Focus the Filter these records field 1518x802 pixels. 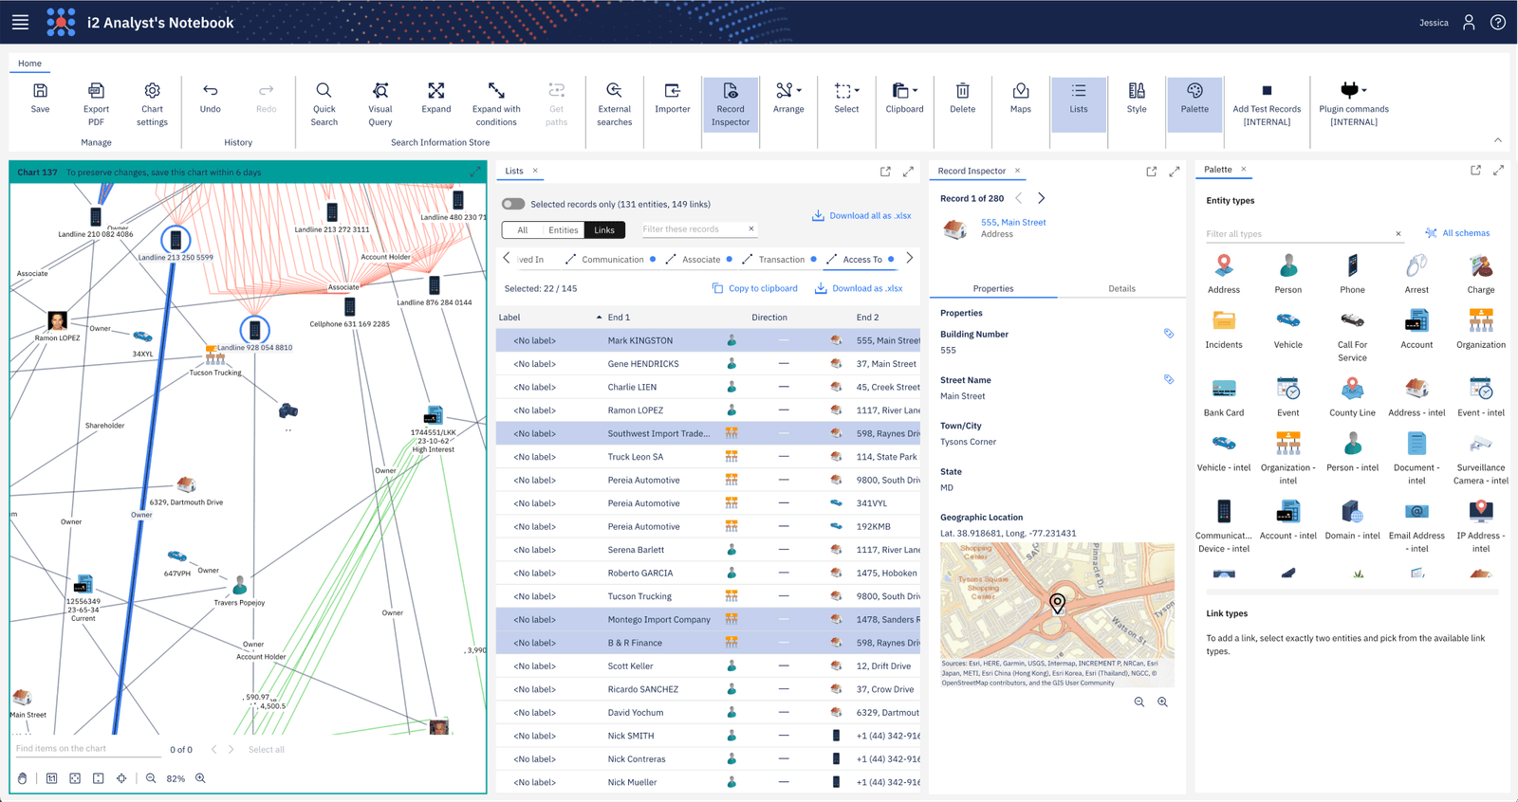[x=694, y=229]
